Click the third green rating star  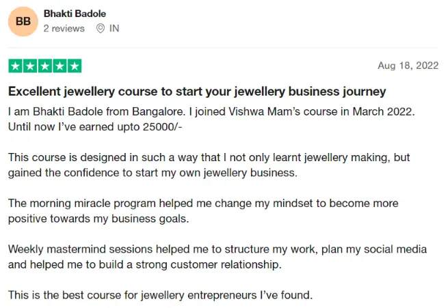tap(44, 66)
